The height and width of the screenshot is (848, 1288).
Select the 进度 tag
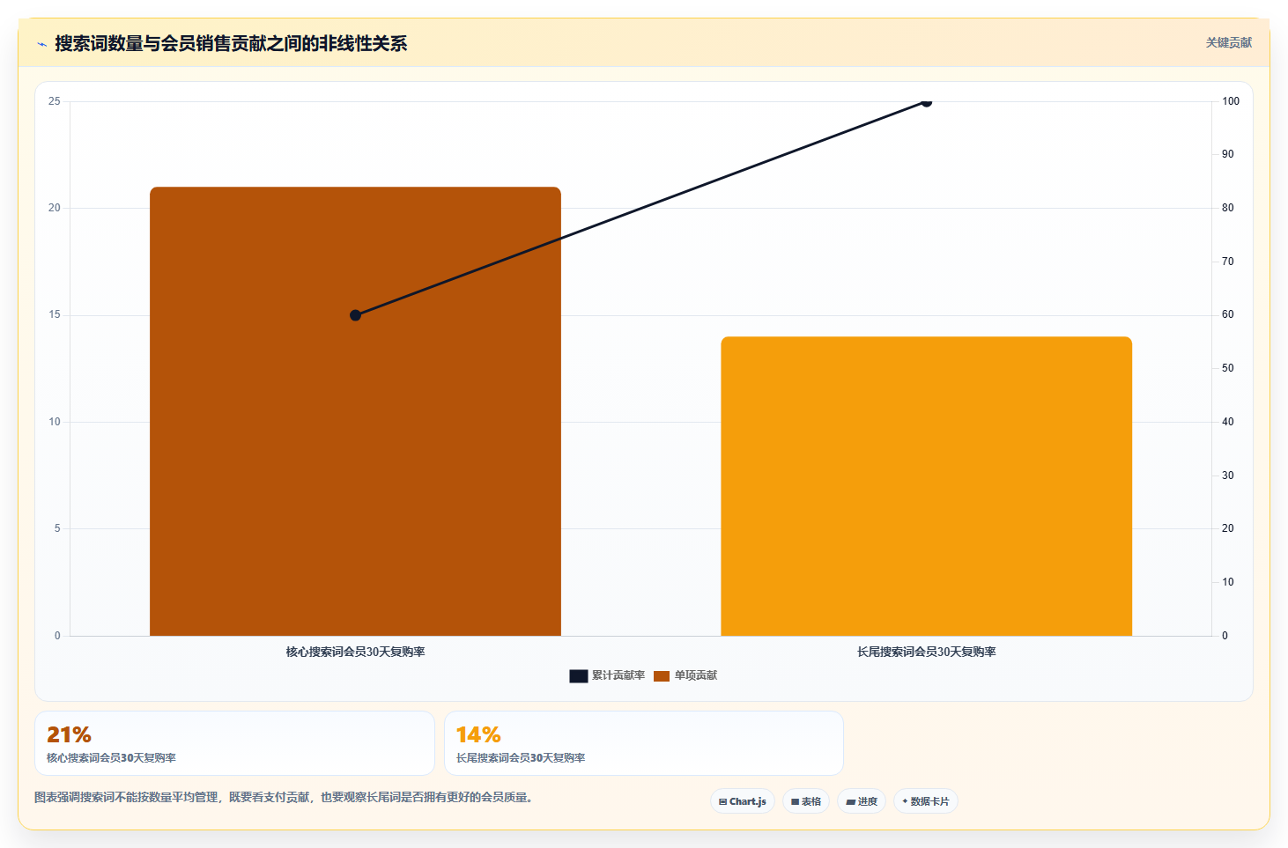pos(862,801)
